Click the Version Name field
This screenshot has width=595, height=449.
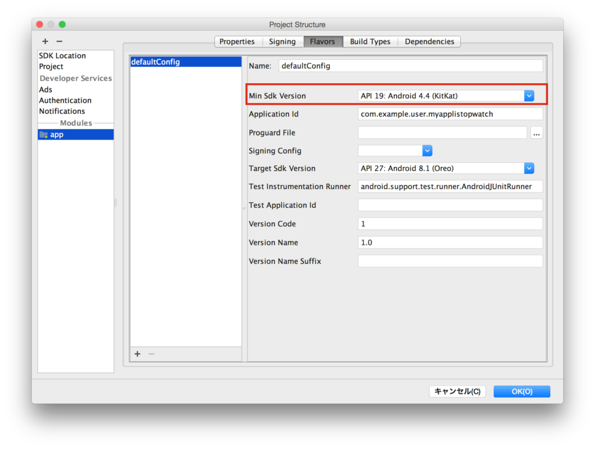450,243
